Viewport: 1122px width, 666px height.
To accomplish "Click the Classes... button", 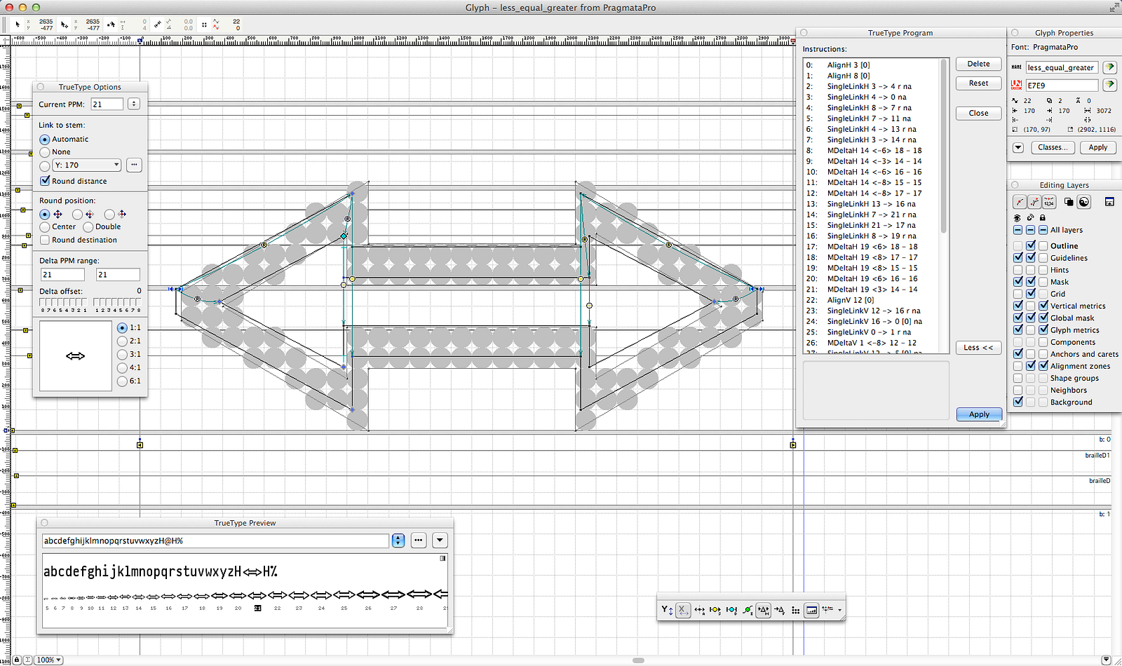I will point(1053,147).
